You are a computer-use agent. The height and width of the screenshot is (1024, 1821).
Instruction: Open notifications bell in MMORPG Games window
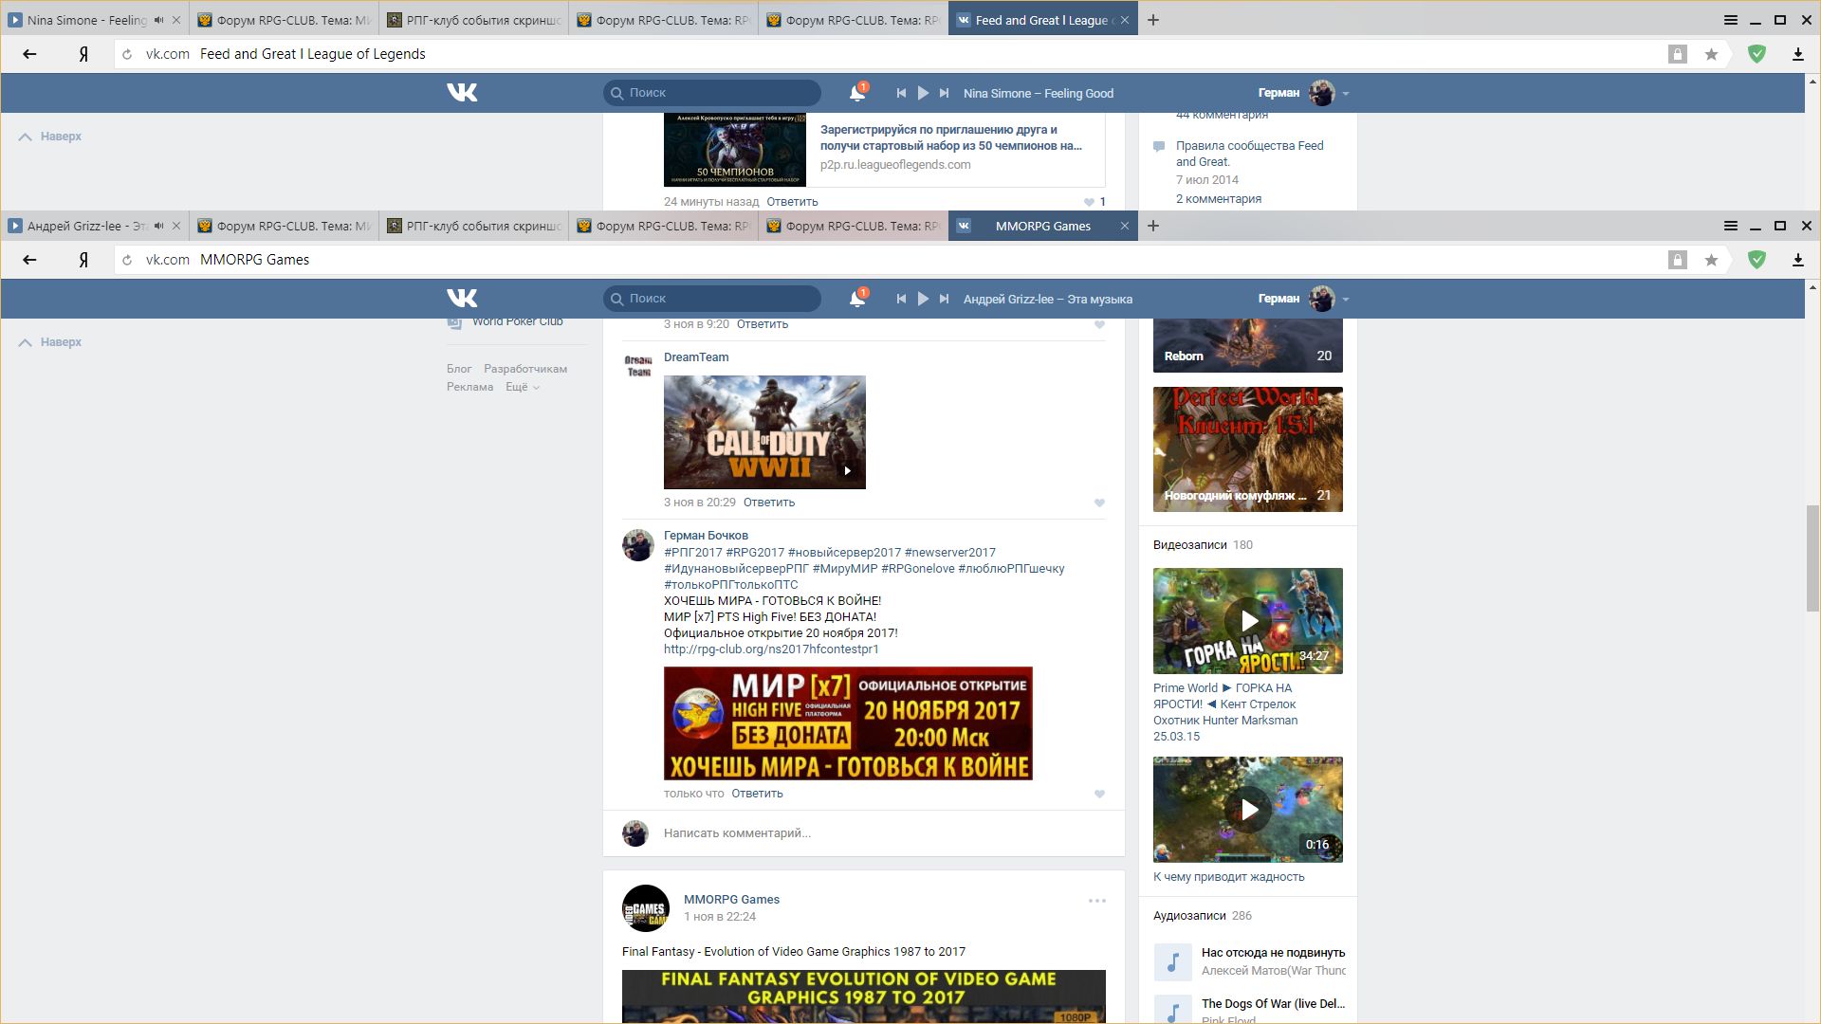pyautogui.click(x=857, y=299)
